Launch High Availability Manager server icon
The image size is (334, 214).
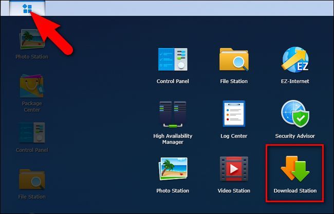point(173,114)
